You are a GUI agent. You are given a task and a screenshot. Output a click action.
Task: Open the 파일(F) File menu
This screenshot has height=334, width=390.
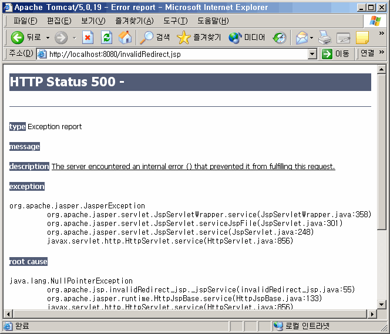click(x=25, y=21)
